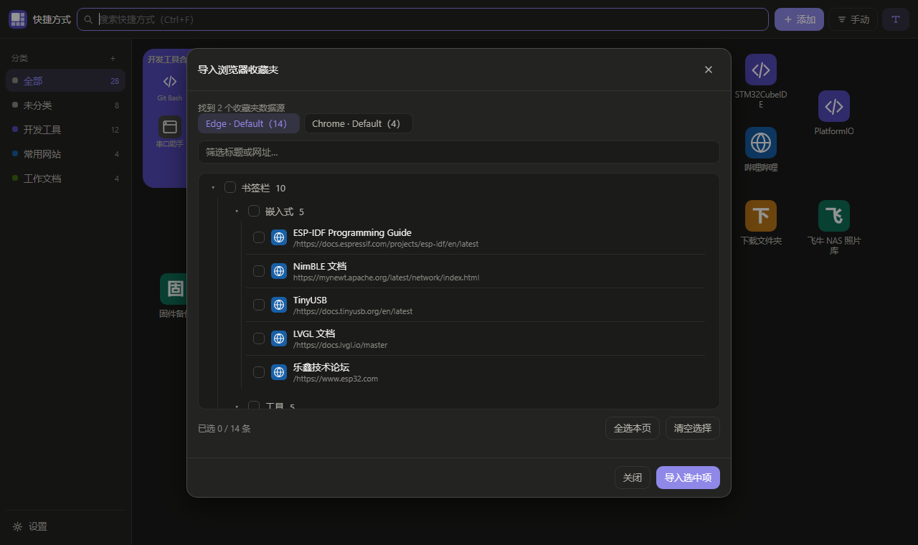Tick the 乐鑫技术论坛 checkbox
This screenshot has height=545, width=918.
259,372
